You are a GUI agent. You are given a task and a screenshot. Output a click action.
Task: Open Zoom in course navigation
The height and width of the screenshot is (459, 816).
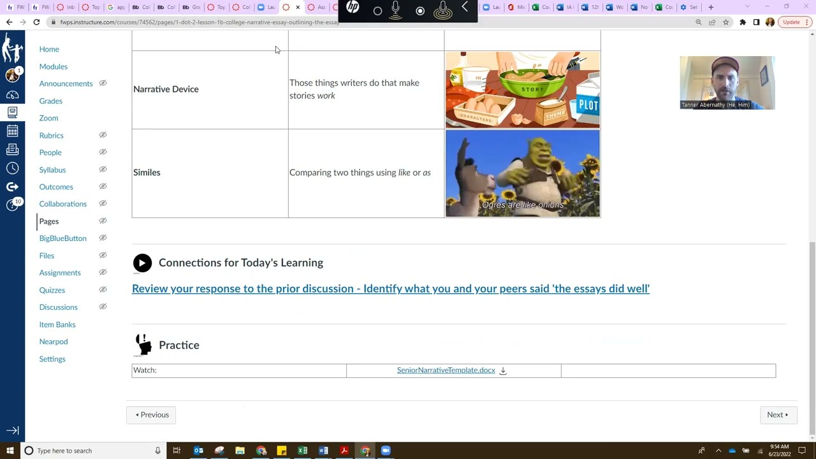point(48,118)
